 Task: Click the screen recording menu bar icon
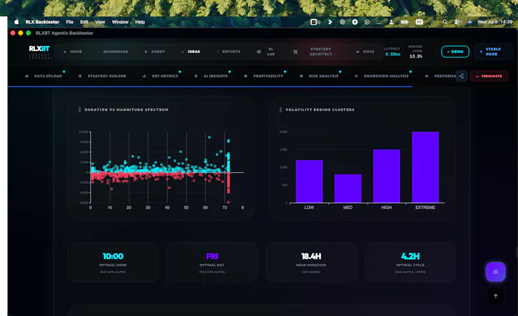315,22
